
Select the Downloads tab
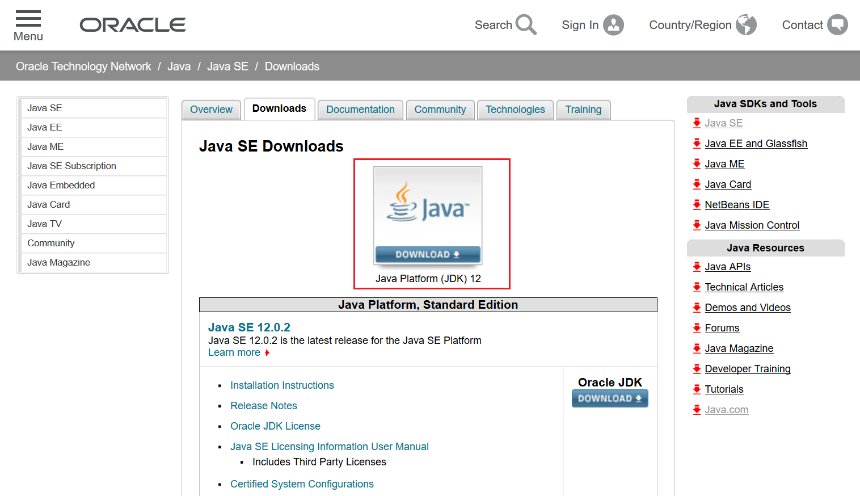click(279, 108)
